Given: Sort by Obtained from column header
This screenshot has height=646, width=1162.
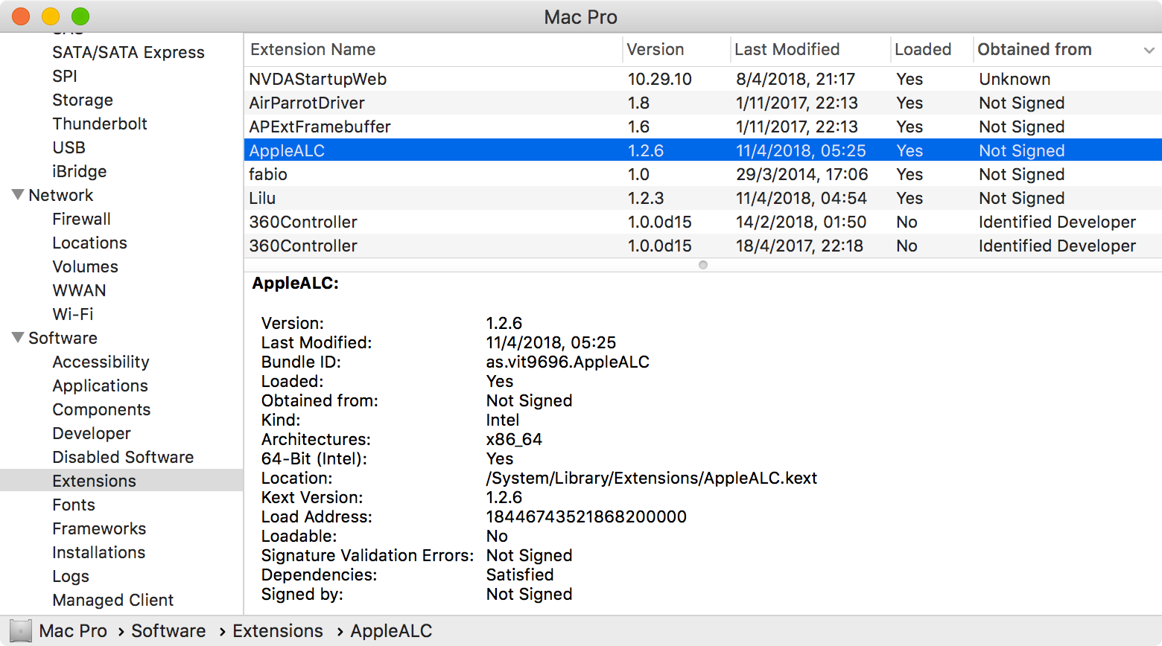Looking at the screenshot, I should coord(1035,50).
